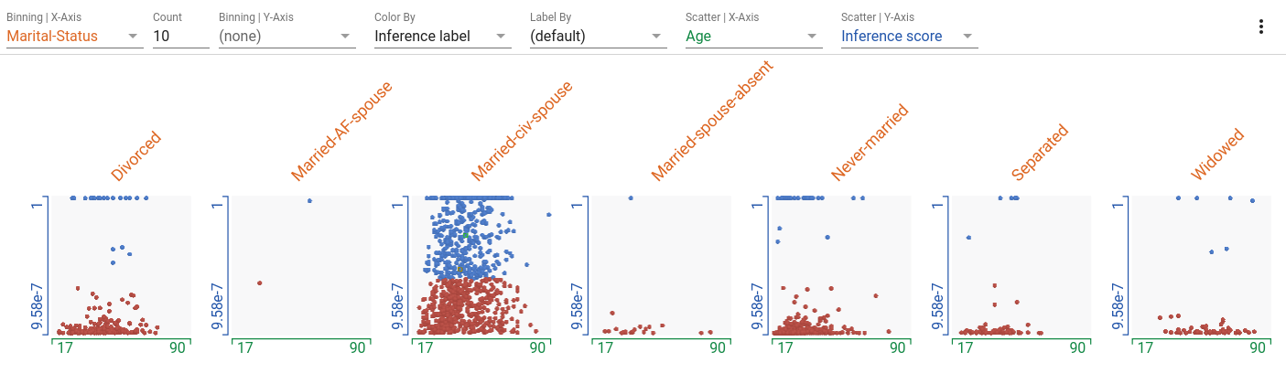Viewport: 1286px width, 384px height.
Task: Open Color By Inference label dropdown
Action: click(x=443, y=37)
